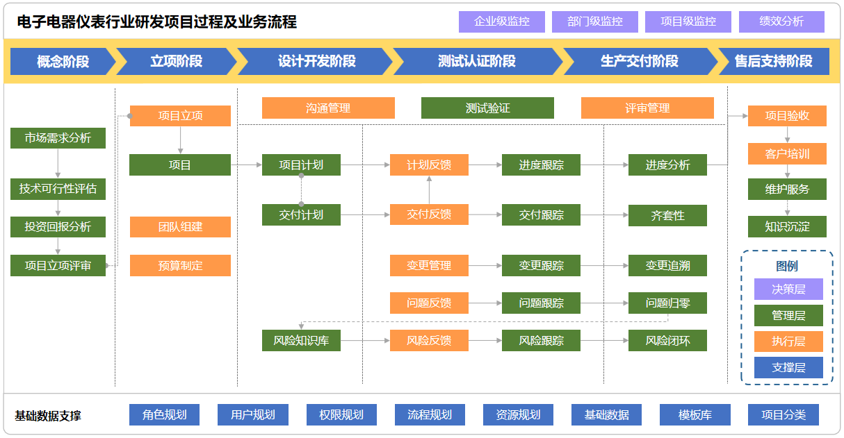Open the 评审管理 box

click(x=647, y=108)
